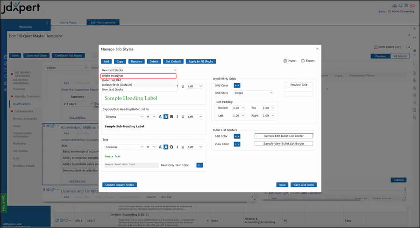Close the Manage Job Styles dialog
Screen dimensions: 420x228
click(317, 49)
